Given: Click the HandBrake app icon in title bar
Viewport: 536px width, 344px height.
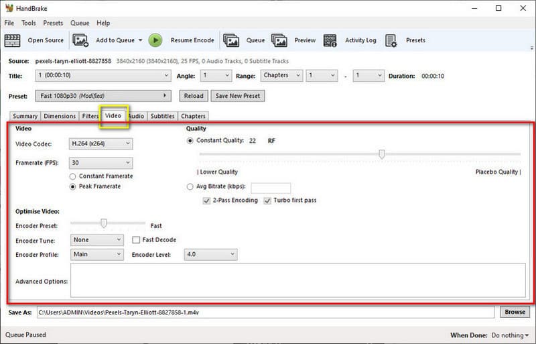Looking at the screenshot, I should 9,8.
